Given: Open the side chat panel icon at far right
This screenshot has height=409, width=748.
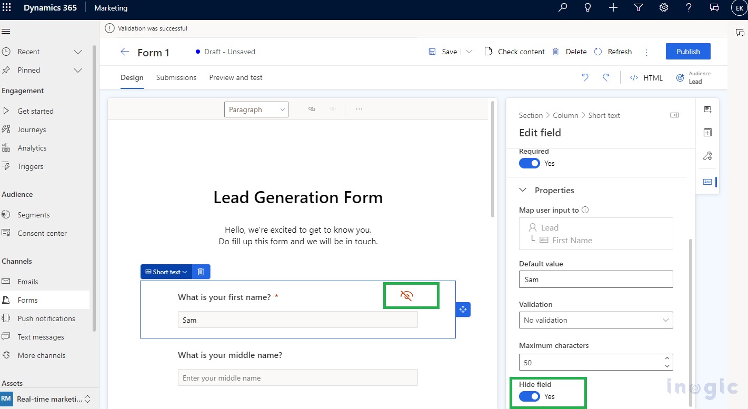Looking at the screenshot, I should [x=740, y=33].
